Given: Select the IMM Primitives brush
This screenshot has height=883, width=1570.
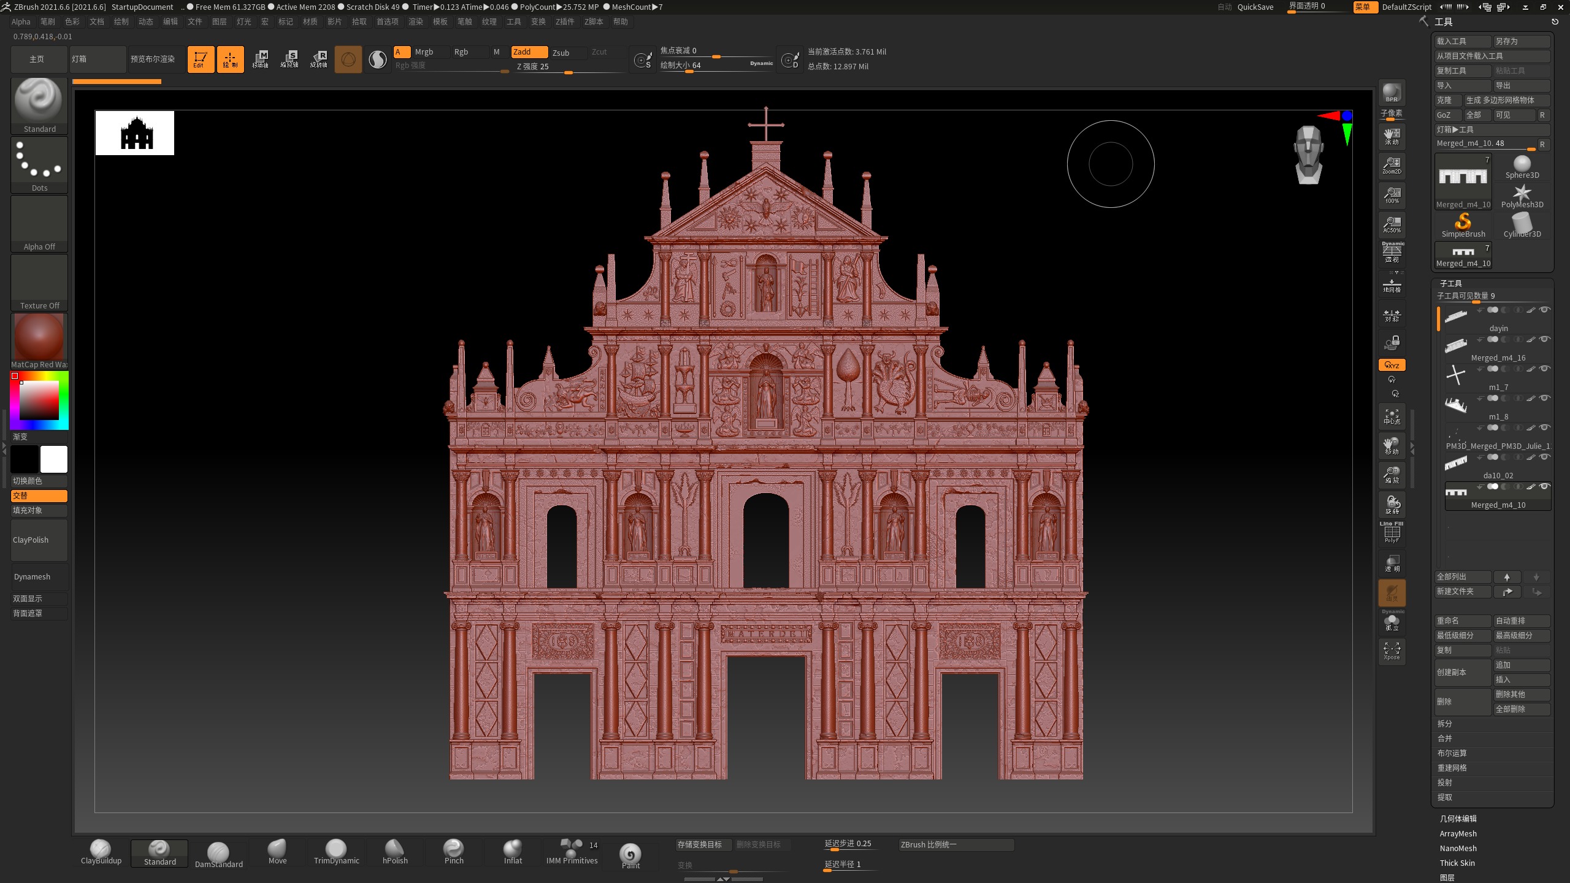Looking at the screenshot, I should (x=572, y=852).
